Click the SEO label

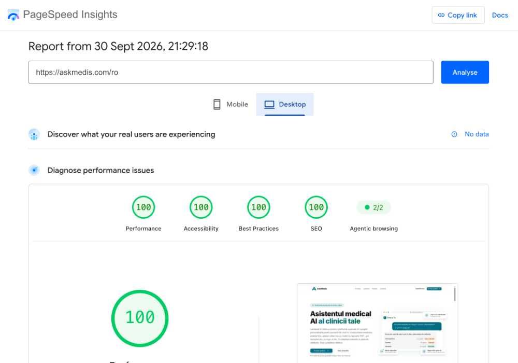316,229
